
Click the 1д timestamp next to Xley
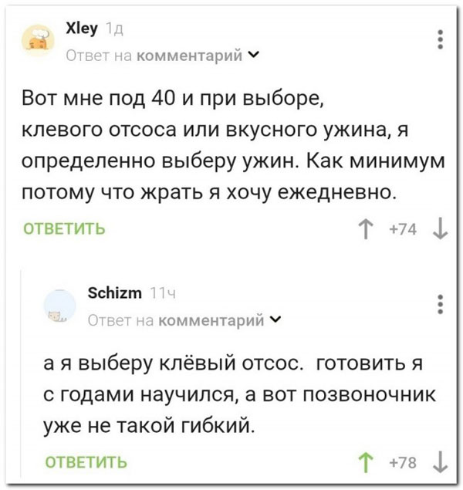(115, 29)
